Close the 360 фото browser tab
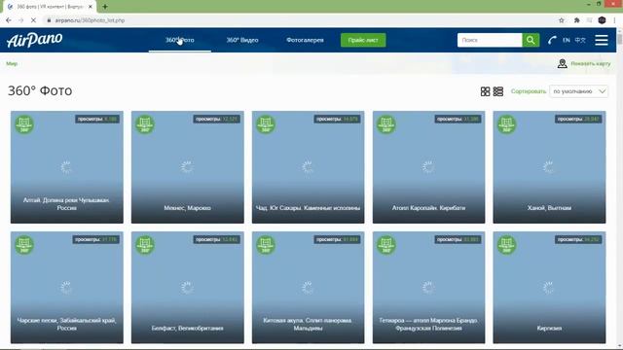 click(91, 7)
